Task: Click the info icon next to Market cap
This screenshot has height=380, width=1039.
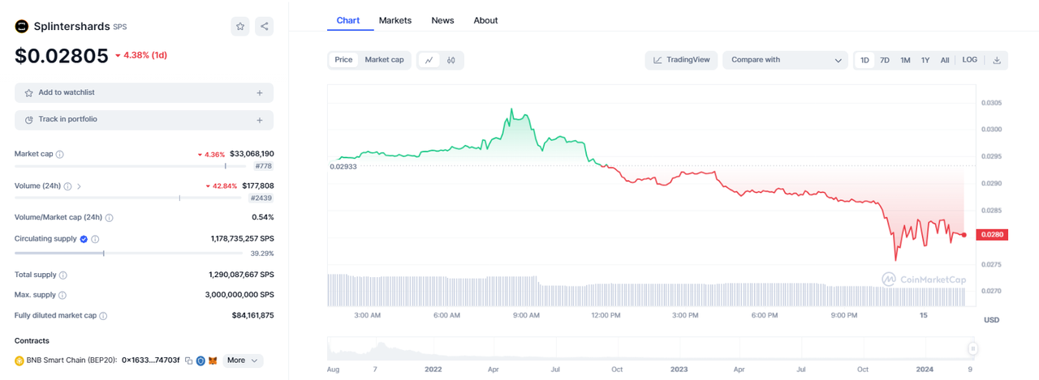Action: tap(59, 154)
